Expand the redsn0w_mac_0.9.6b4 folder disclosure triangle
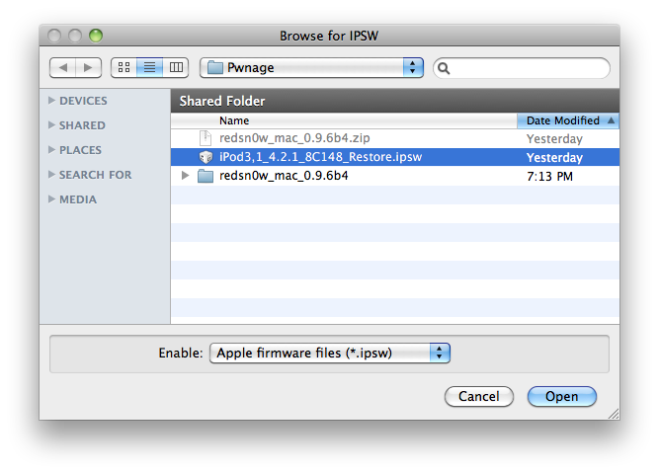This screenshot has height=474, width=659. [185, 176]
